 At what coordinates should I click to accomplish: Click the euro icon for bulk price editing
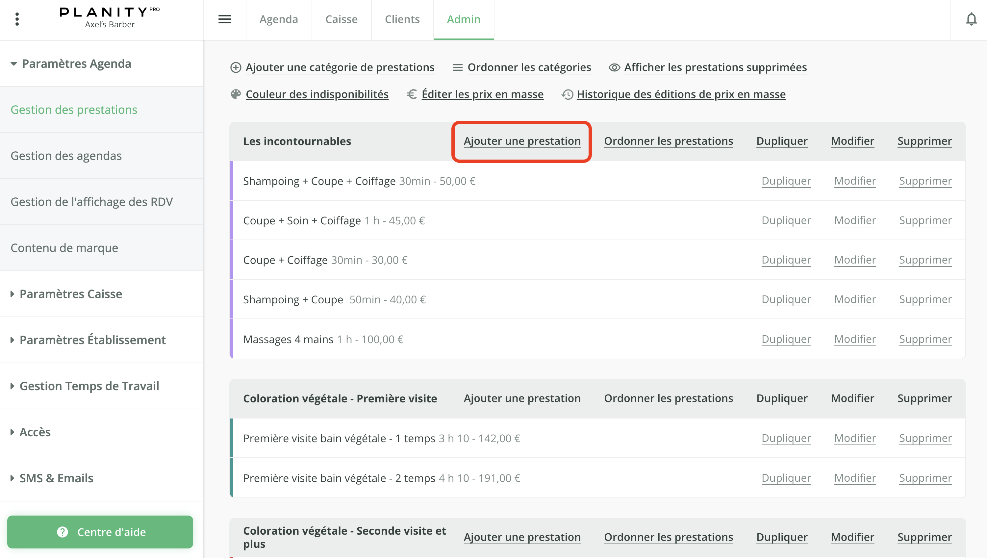(x=412, y=94)
